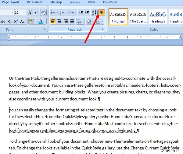The image size is (183, 154).
Task: Open the Review tab
Action: coord(75,2)
